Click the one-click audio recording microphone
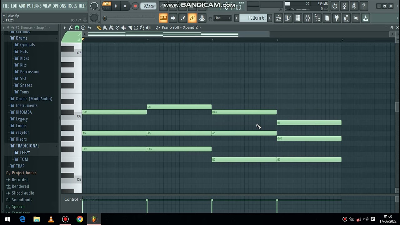The width and height of the screenshot is (400, 225). tap(354, 6)
